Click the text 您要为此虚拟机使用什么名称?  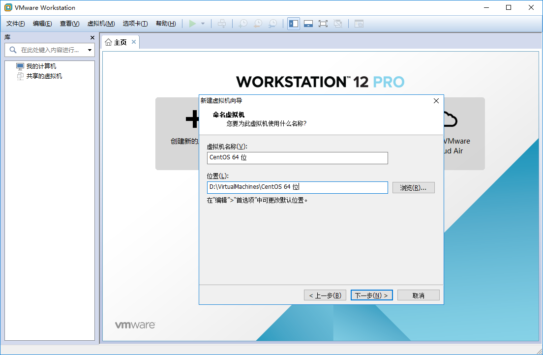pos(266,123)
